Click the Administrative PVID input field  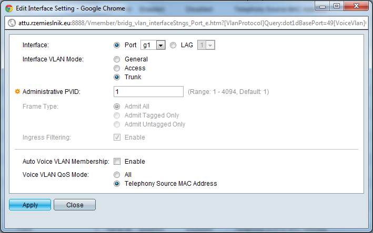tap(148, 92)
